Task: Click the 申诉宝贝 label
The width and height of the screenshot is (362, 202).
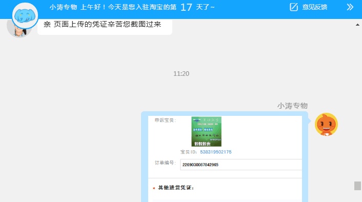Action: 165,120
